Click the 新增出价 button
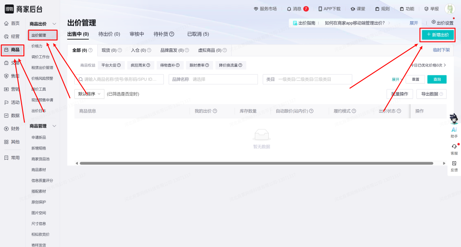 pos(438,35)
